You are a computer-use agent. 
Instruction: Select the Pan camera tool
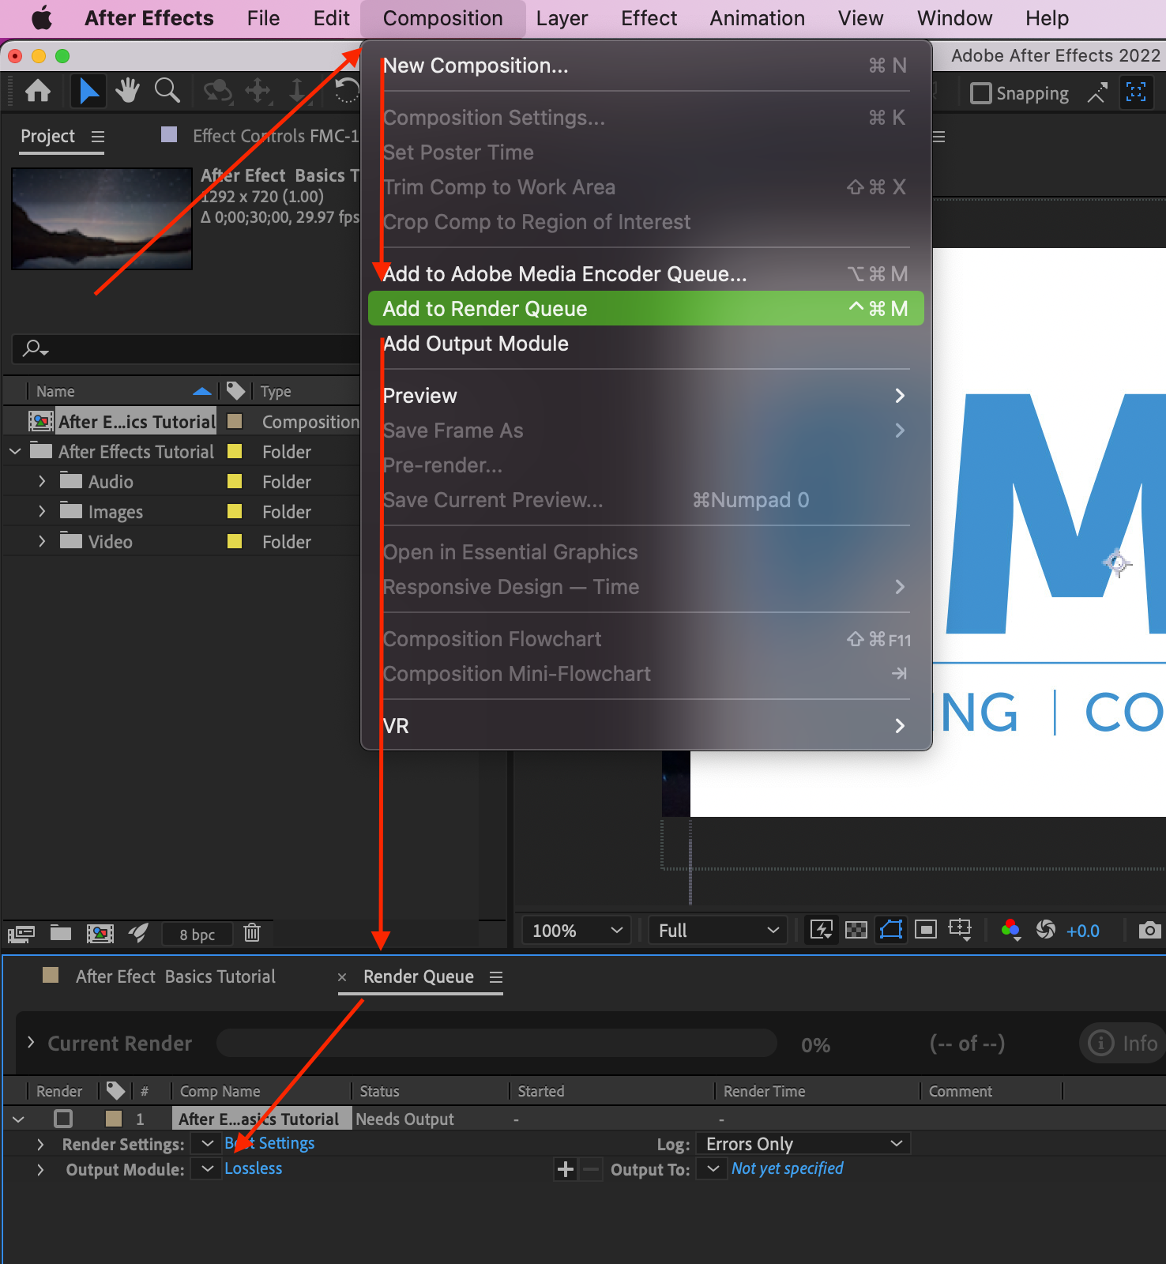(258, 92)
